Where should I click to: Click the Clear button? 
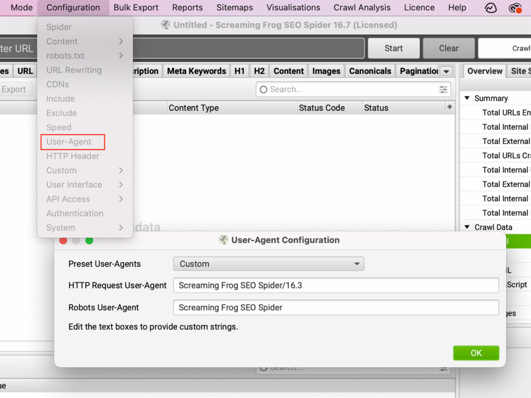click(449, 48)
